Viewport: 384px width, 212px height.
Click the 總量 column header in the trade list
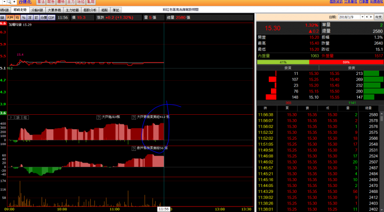click(369, 108)
